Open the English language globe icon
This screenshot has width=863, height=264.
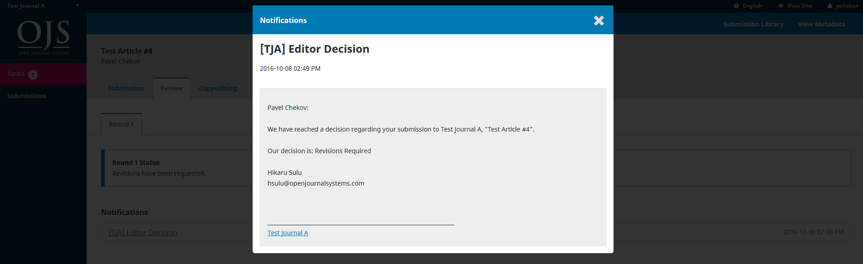(x=736, y=5)
